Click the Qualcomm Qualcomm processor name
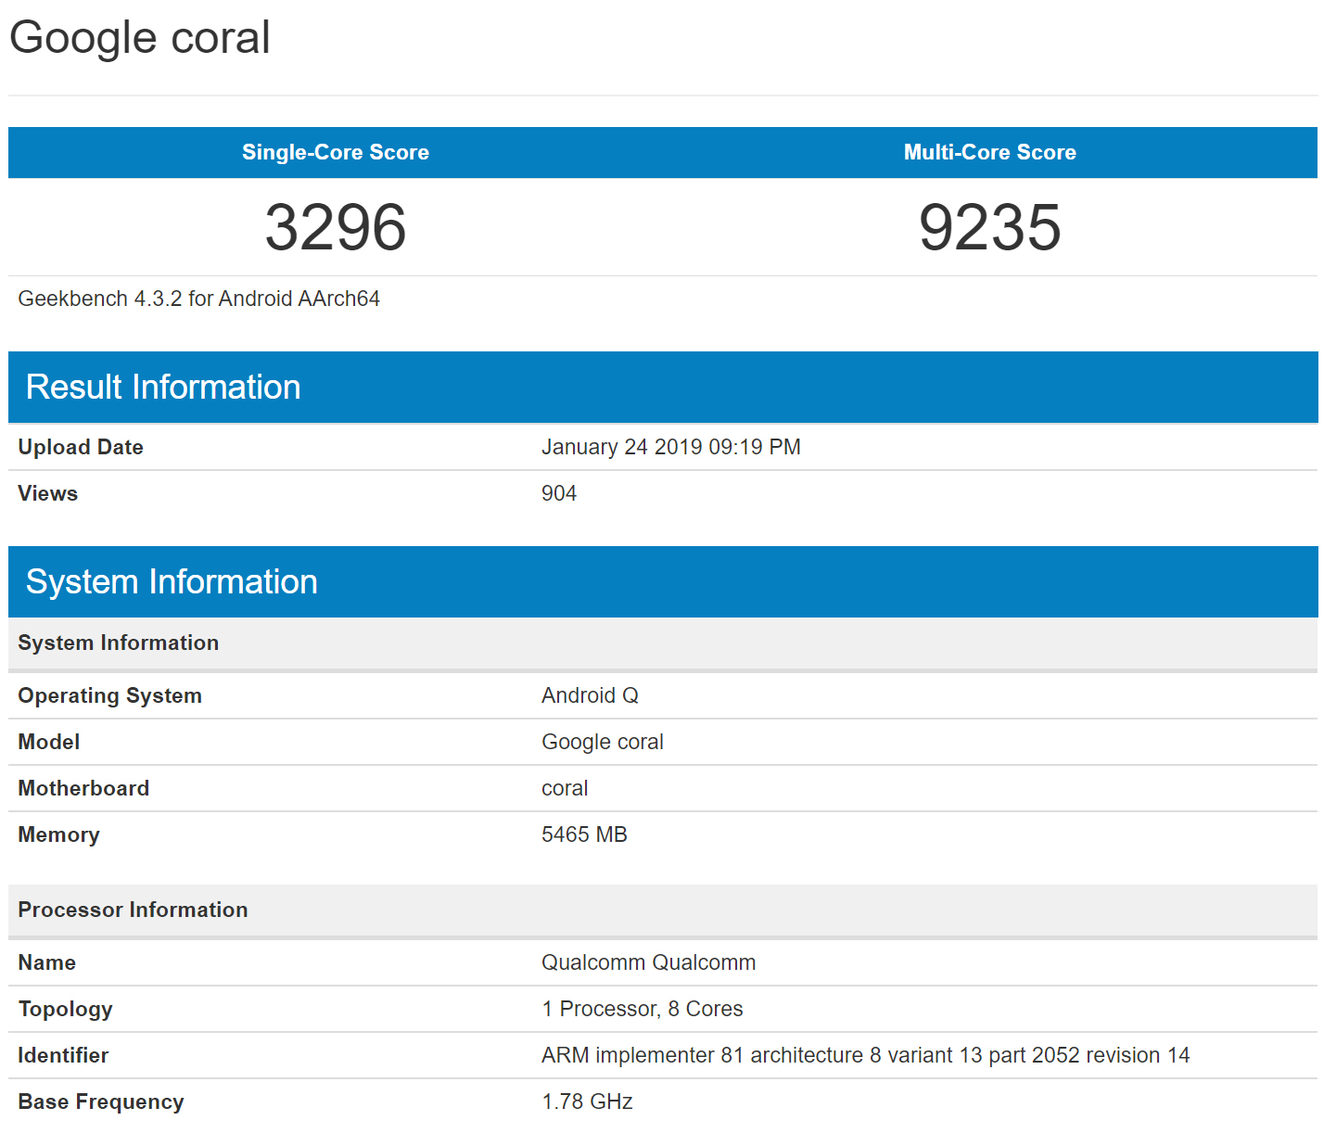 click(648, 962)
